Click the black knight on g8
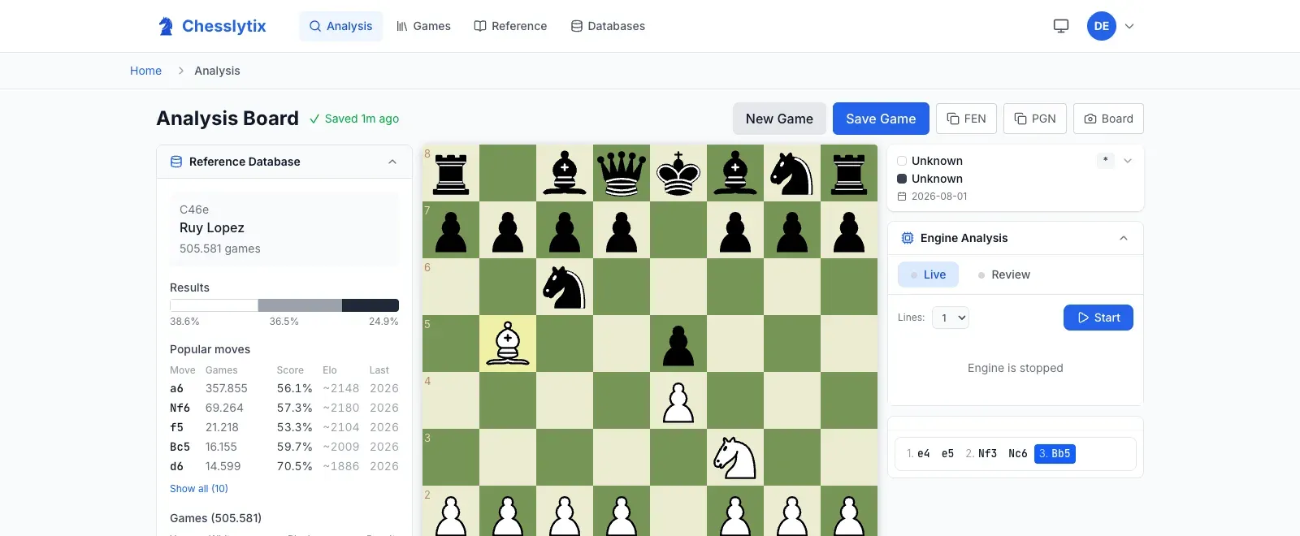The height and width of the screenshot is (536, 1300). [792, 173]
